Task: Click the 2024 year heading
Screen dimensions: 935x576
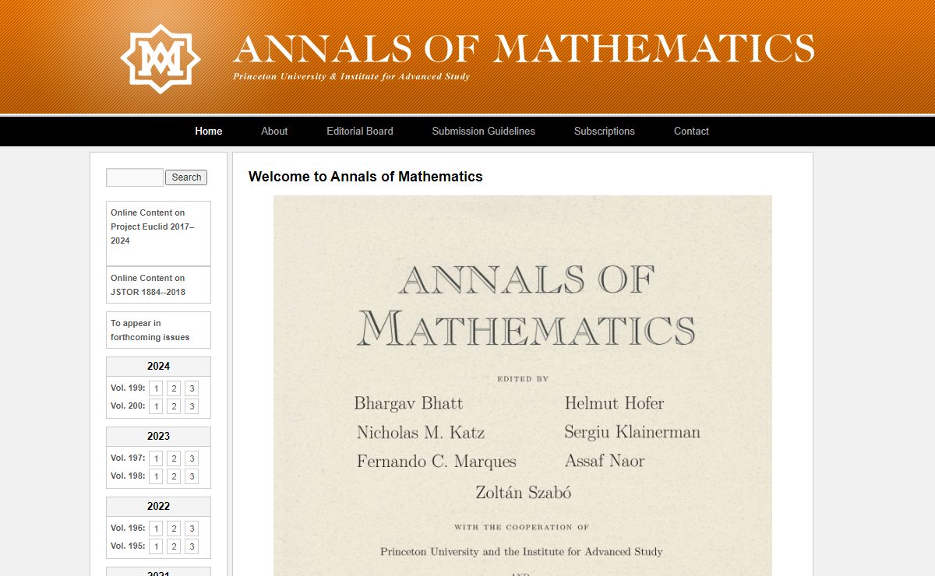Action: 158,367
